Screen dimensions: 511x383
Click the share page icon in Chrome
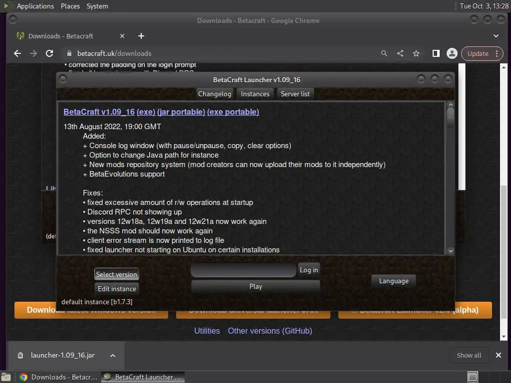tap(400, 53)
